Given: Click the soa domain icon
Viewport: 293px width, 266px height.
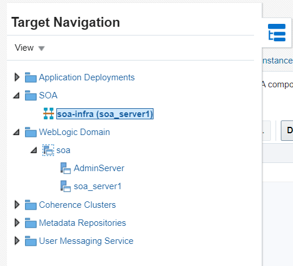Looking at the screenshot, I should tap(48, 150).
